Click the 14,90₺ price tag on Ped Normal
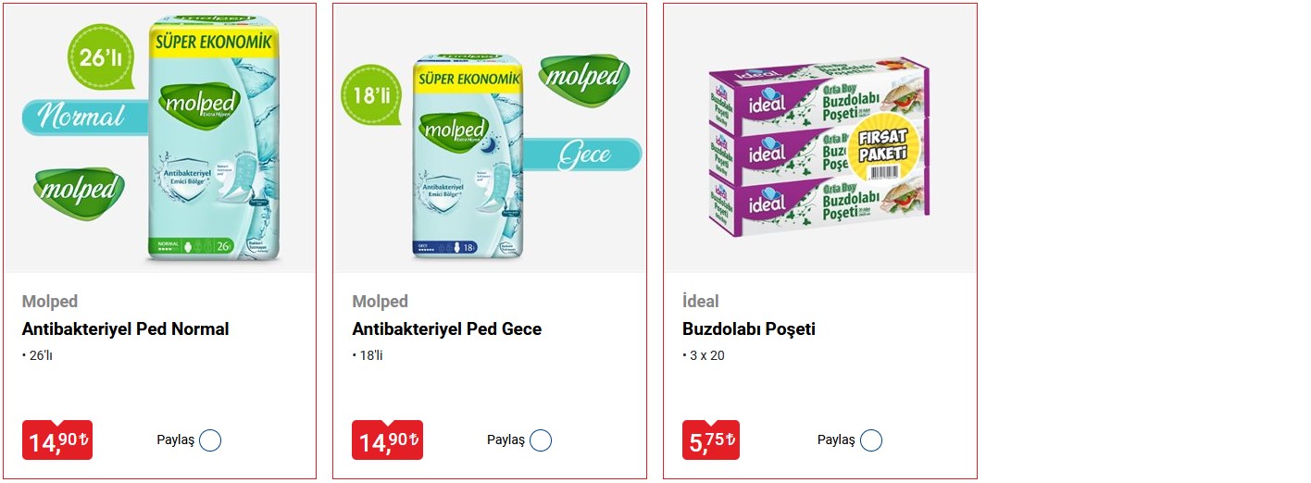 pyautogui.click(x=57, y=440)
